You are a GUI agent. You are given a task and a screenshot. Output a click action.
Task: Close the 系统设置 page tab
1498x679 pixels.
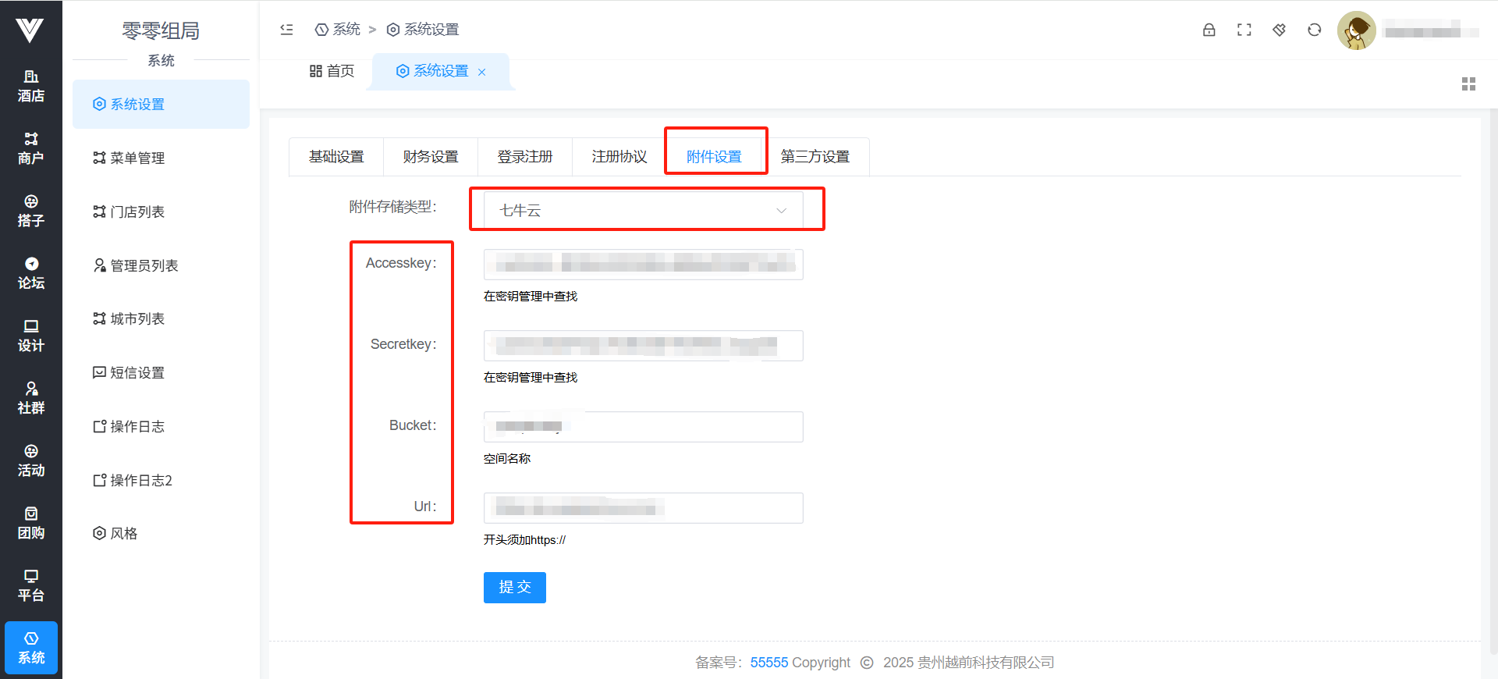482,72
